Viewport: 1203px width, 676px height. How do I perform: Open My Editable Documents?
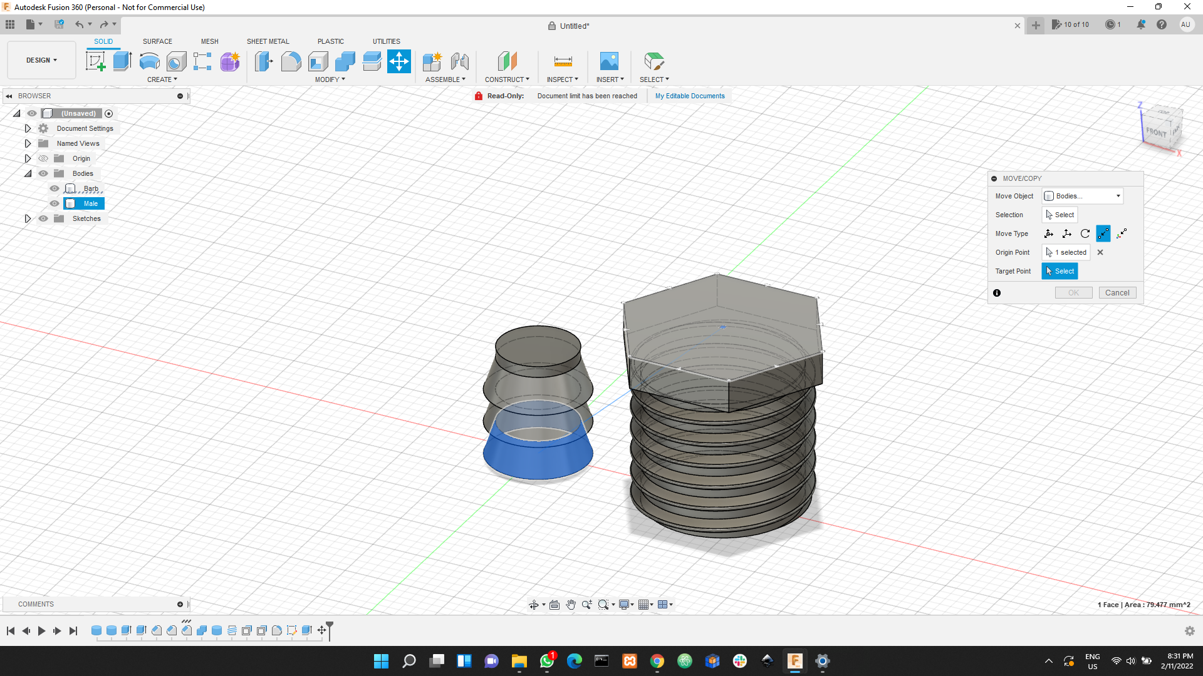(x=690, y=96)
